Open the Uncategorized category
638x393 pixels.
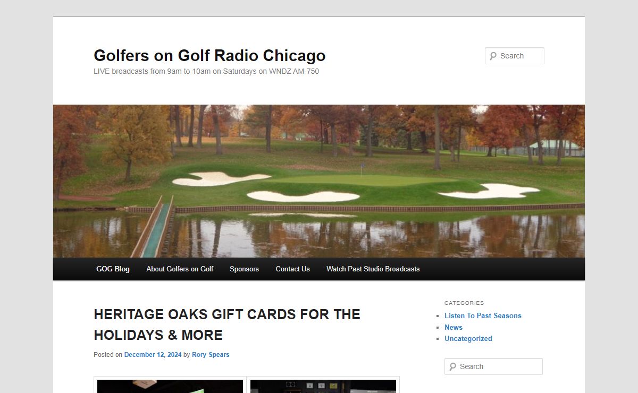[x=468, y=338]
